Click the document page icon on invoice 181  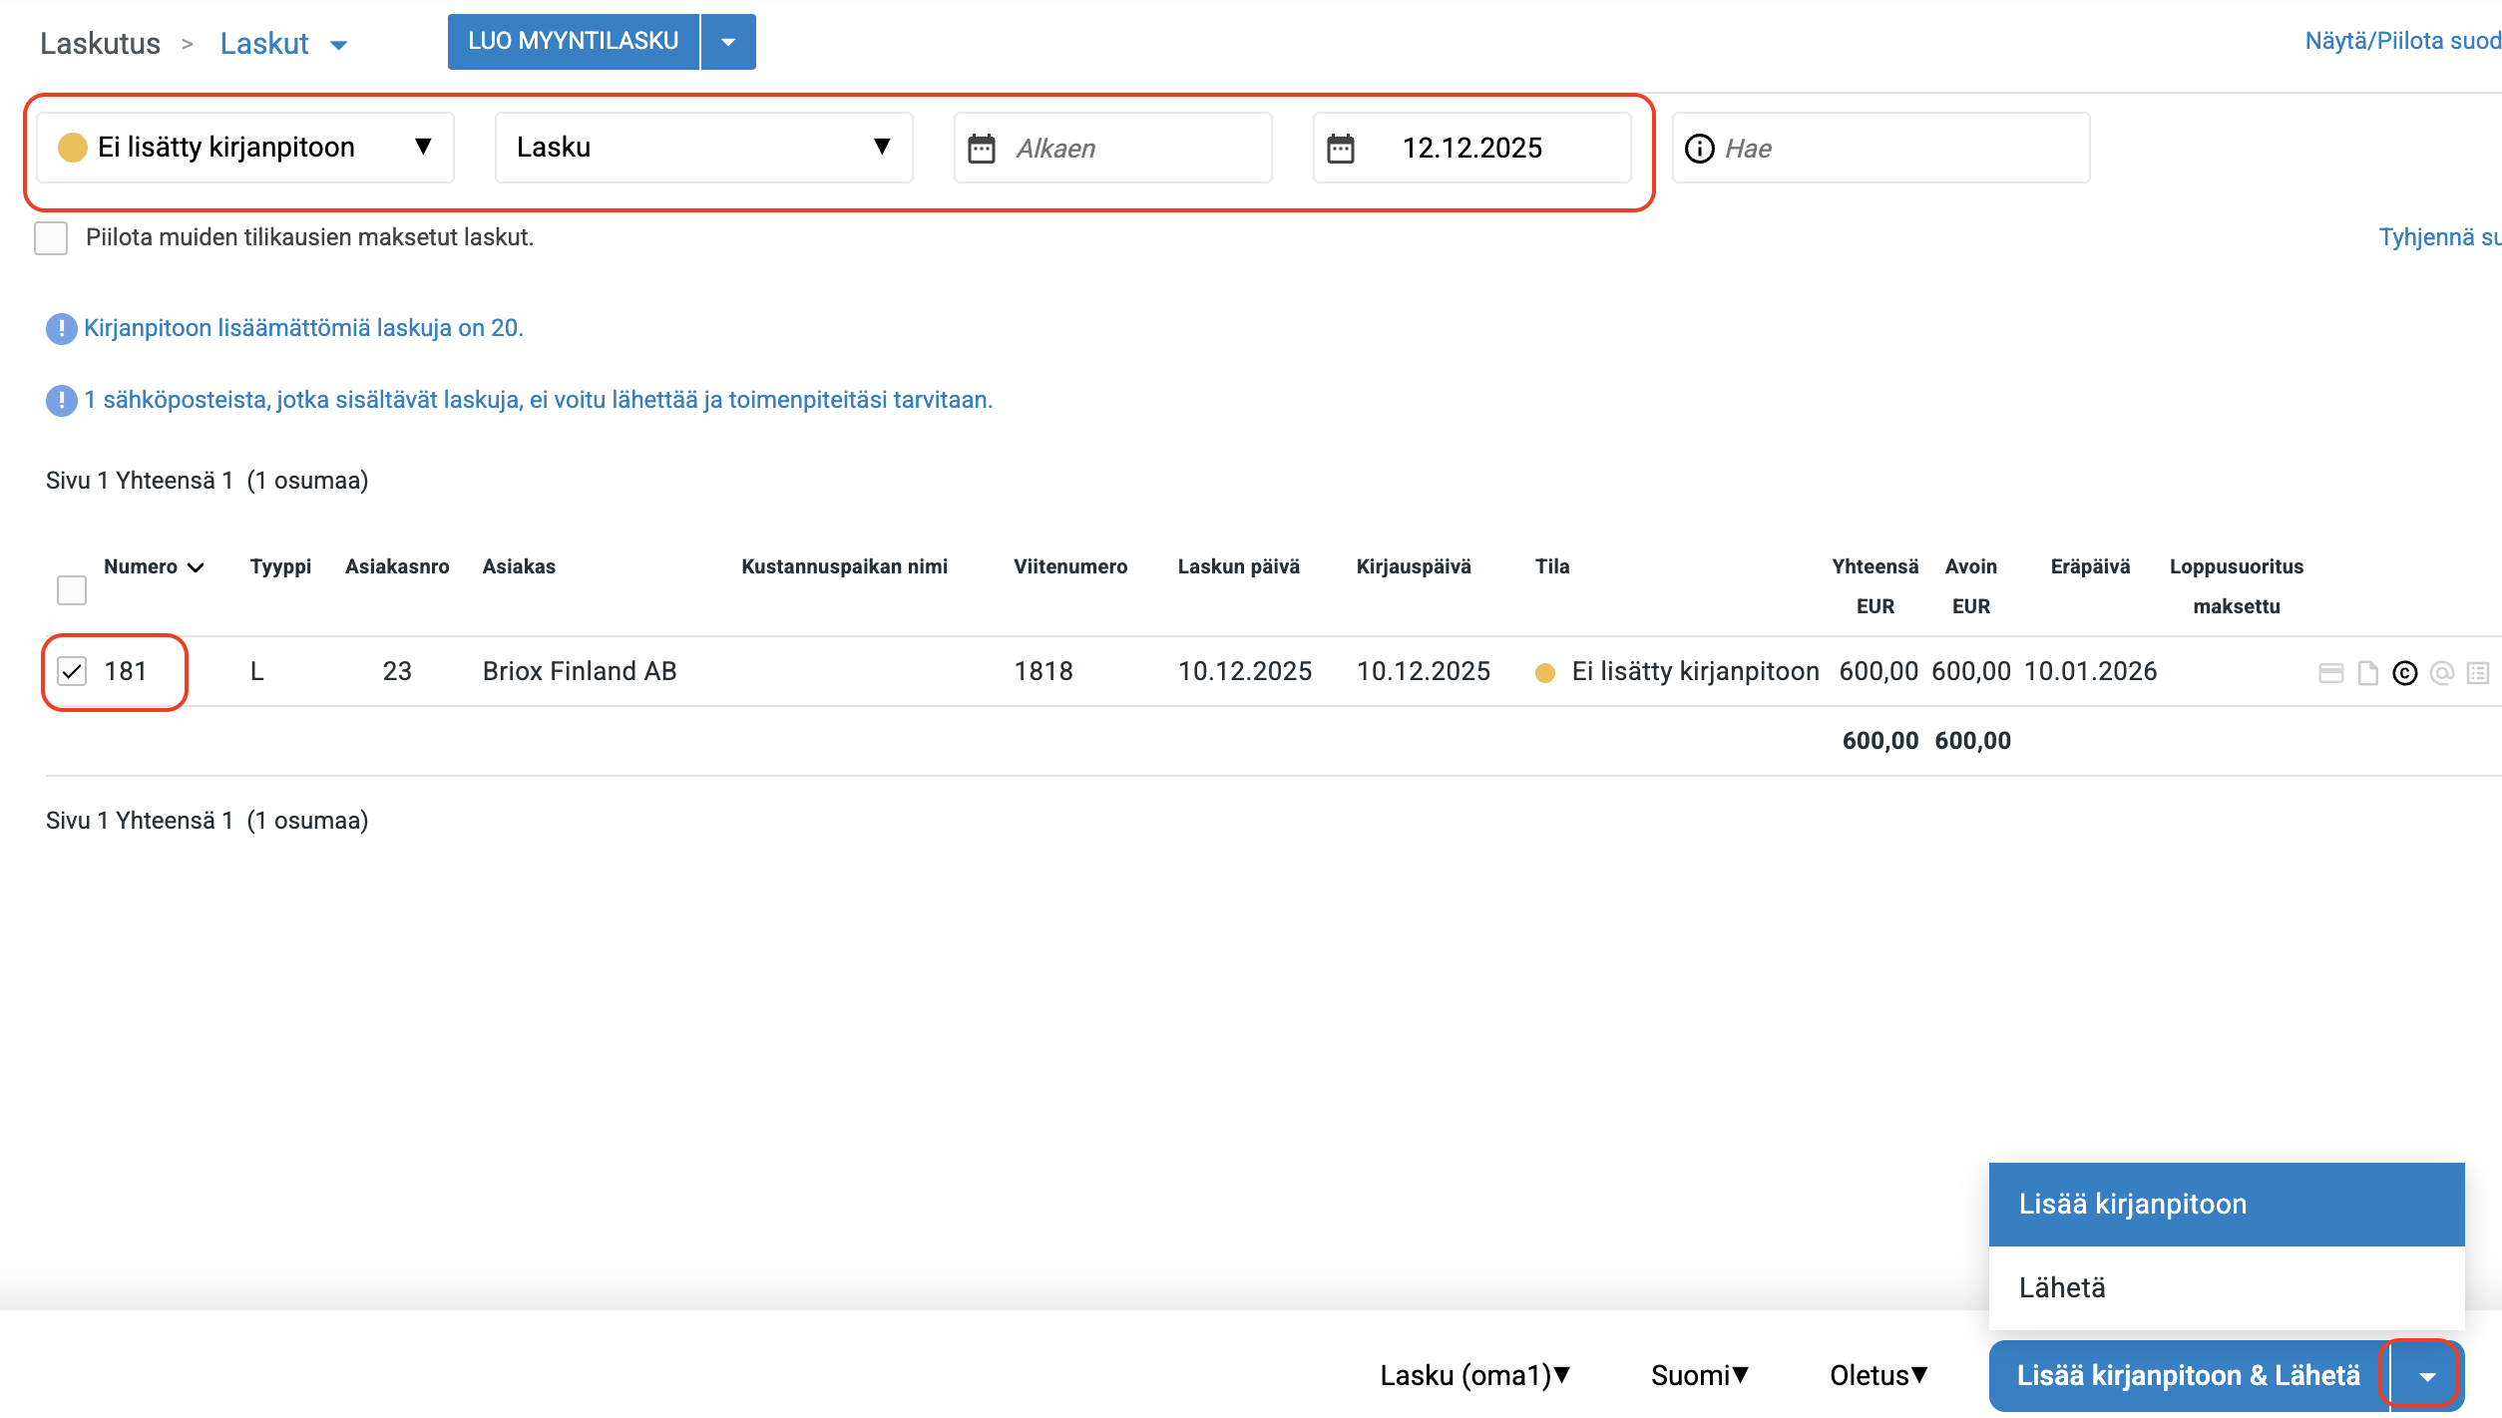click(2367, 673)
